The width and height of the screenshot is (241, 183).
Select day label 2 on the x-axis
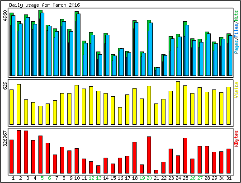pyautogui.click(x=20, y=178)
